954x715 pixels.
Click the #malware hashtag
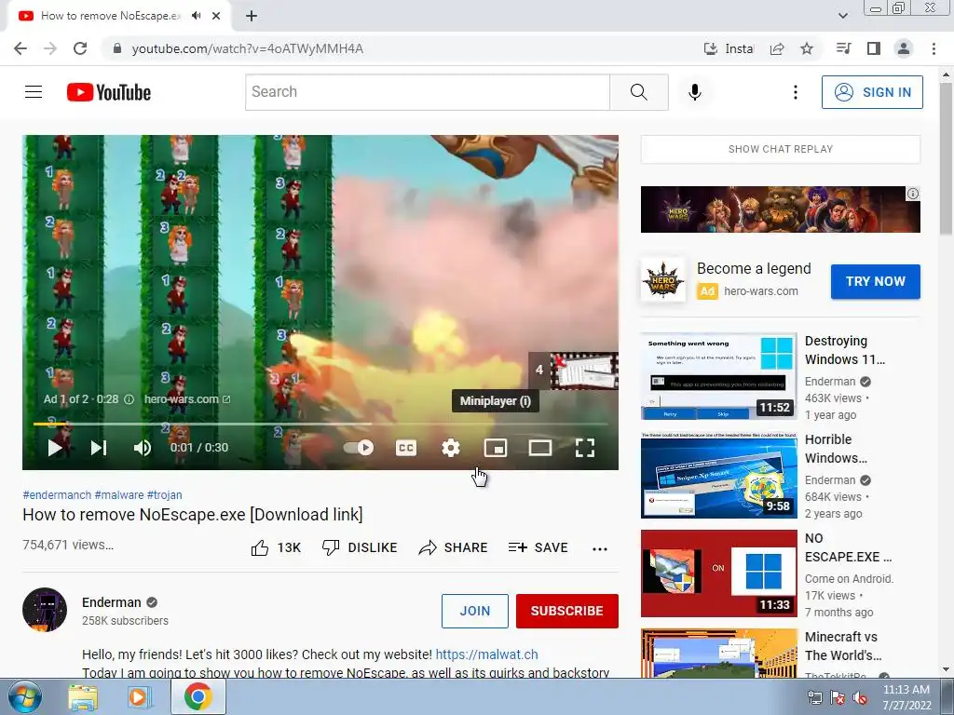click(x=119, y=495)
